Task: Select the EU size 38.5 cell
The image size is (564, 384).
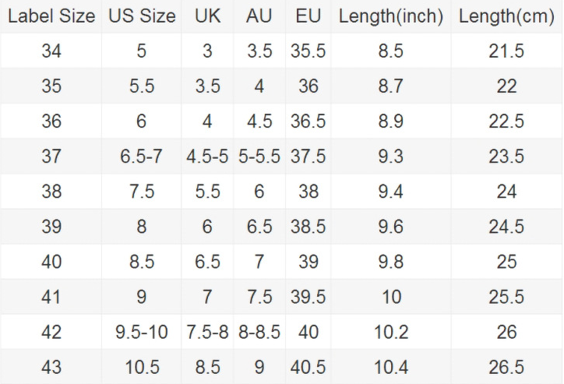Action: 308,227
